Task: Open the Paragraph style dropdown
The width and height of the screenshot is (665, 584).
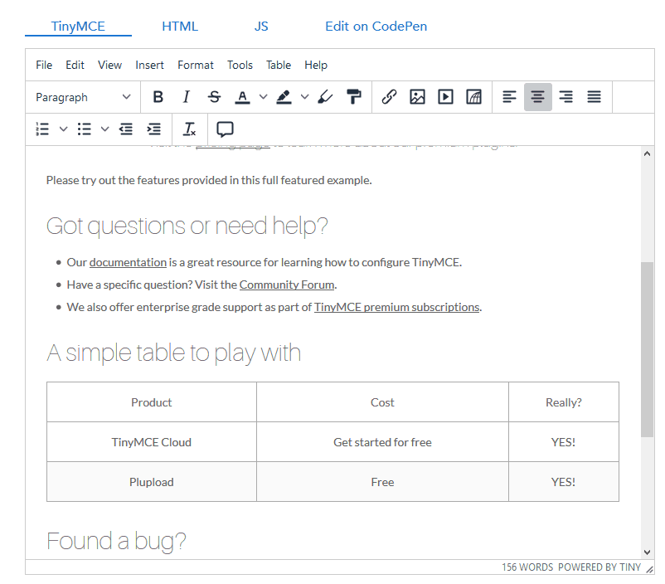Action: tap(81, 97)
